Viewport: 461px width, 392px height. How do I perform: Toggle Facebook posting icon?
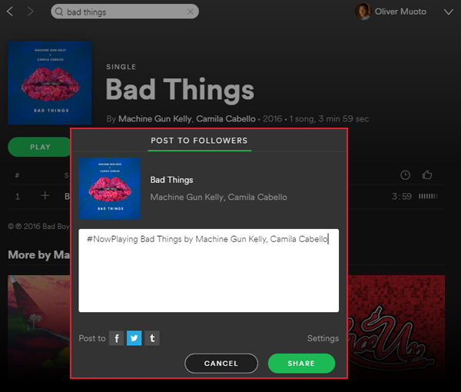[117, 338]
